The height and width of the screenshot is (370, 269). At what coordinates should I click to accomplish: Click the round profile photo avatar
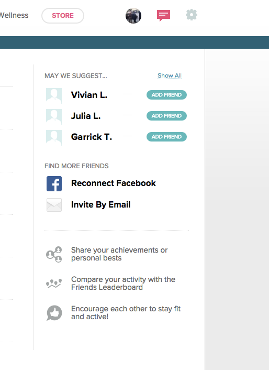coord(133,16)
